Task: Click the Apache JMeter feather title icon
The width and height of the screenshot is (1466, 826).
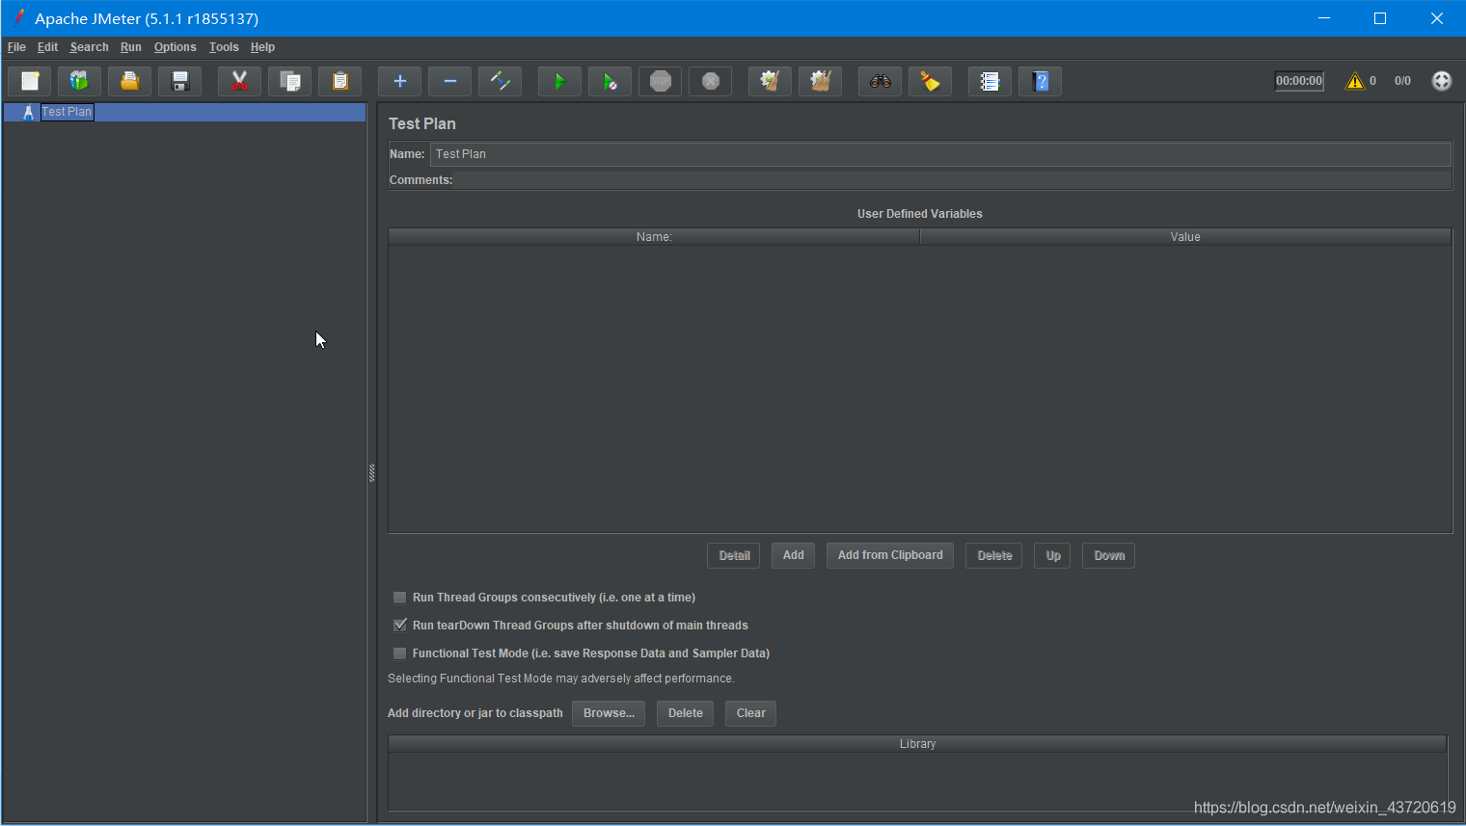Action: 17,17
